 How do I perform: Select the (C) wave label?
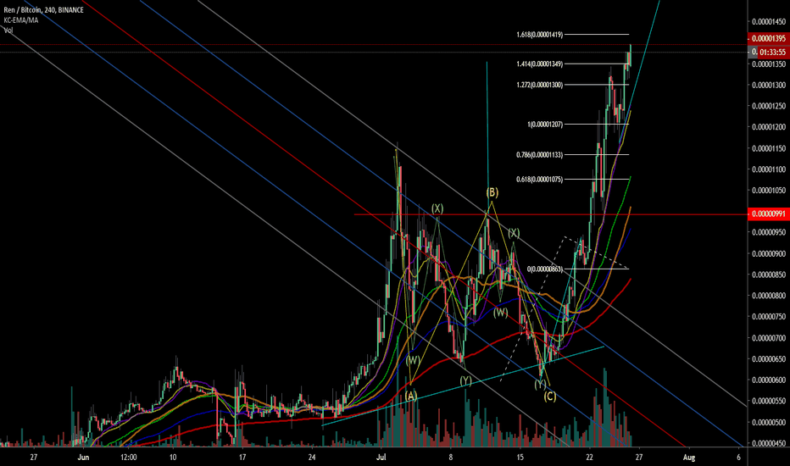[x=549, y=396]
